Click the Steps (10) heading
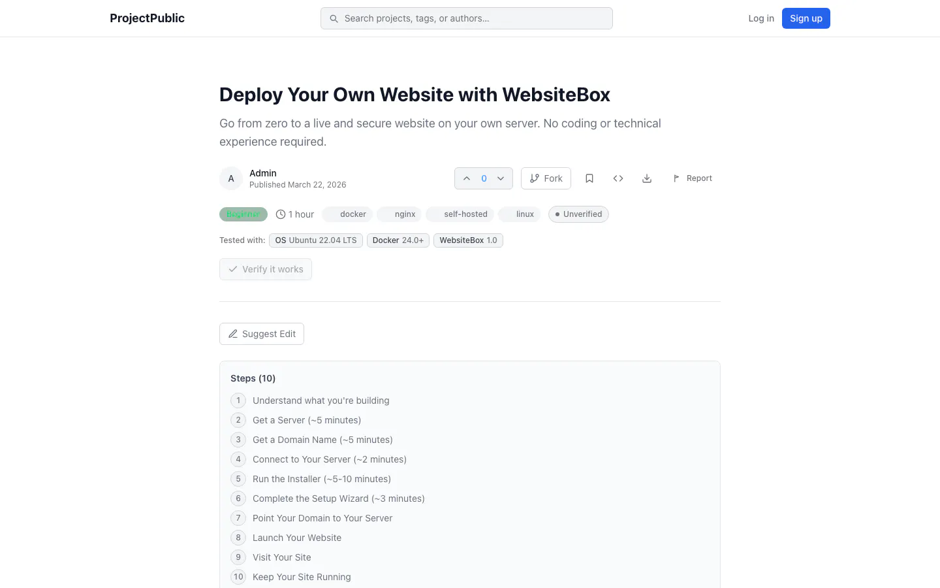Screen dimensions: 940x588 253,378
